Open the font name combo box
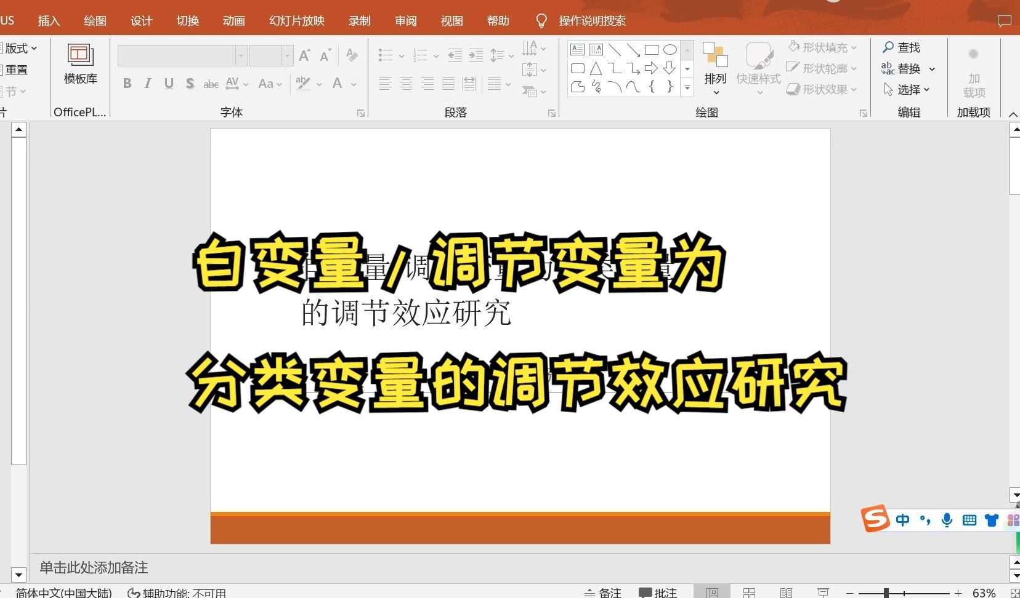1020x598 pixels. tap(182, 55)
